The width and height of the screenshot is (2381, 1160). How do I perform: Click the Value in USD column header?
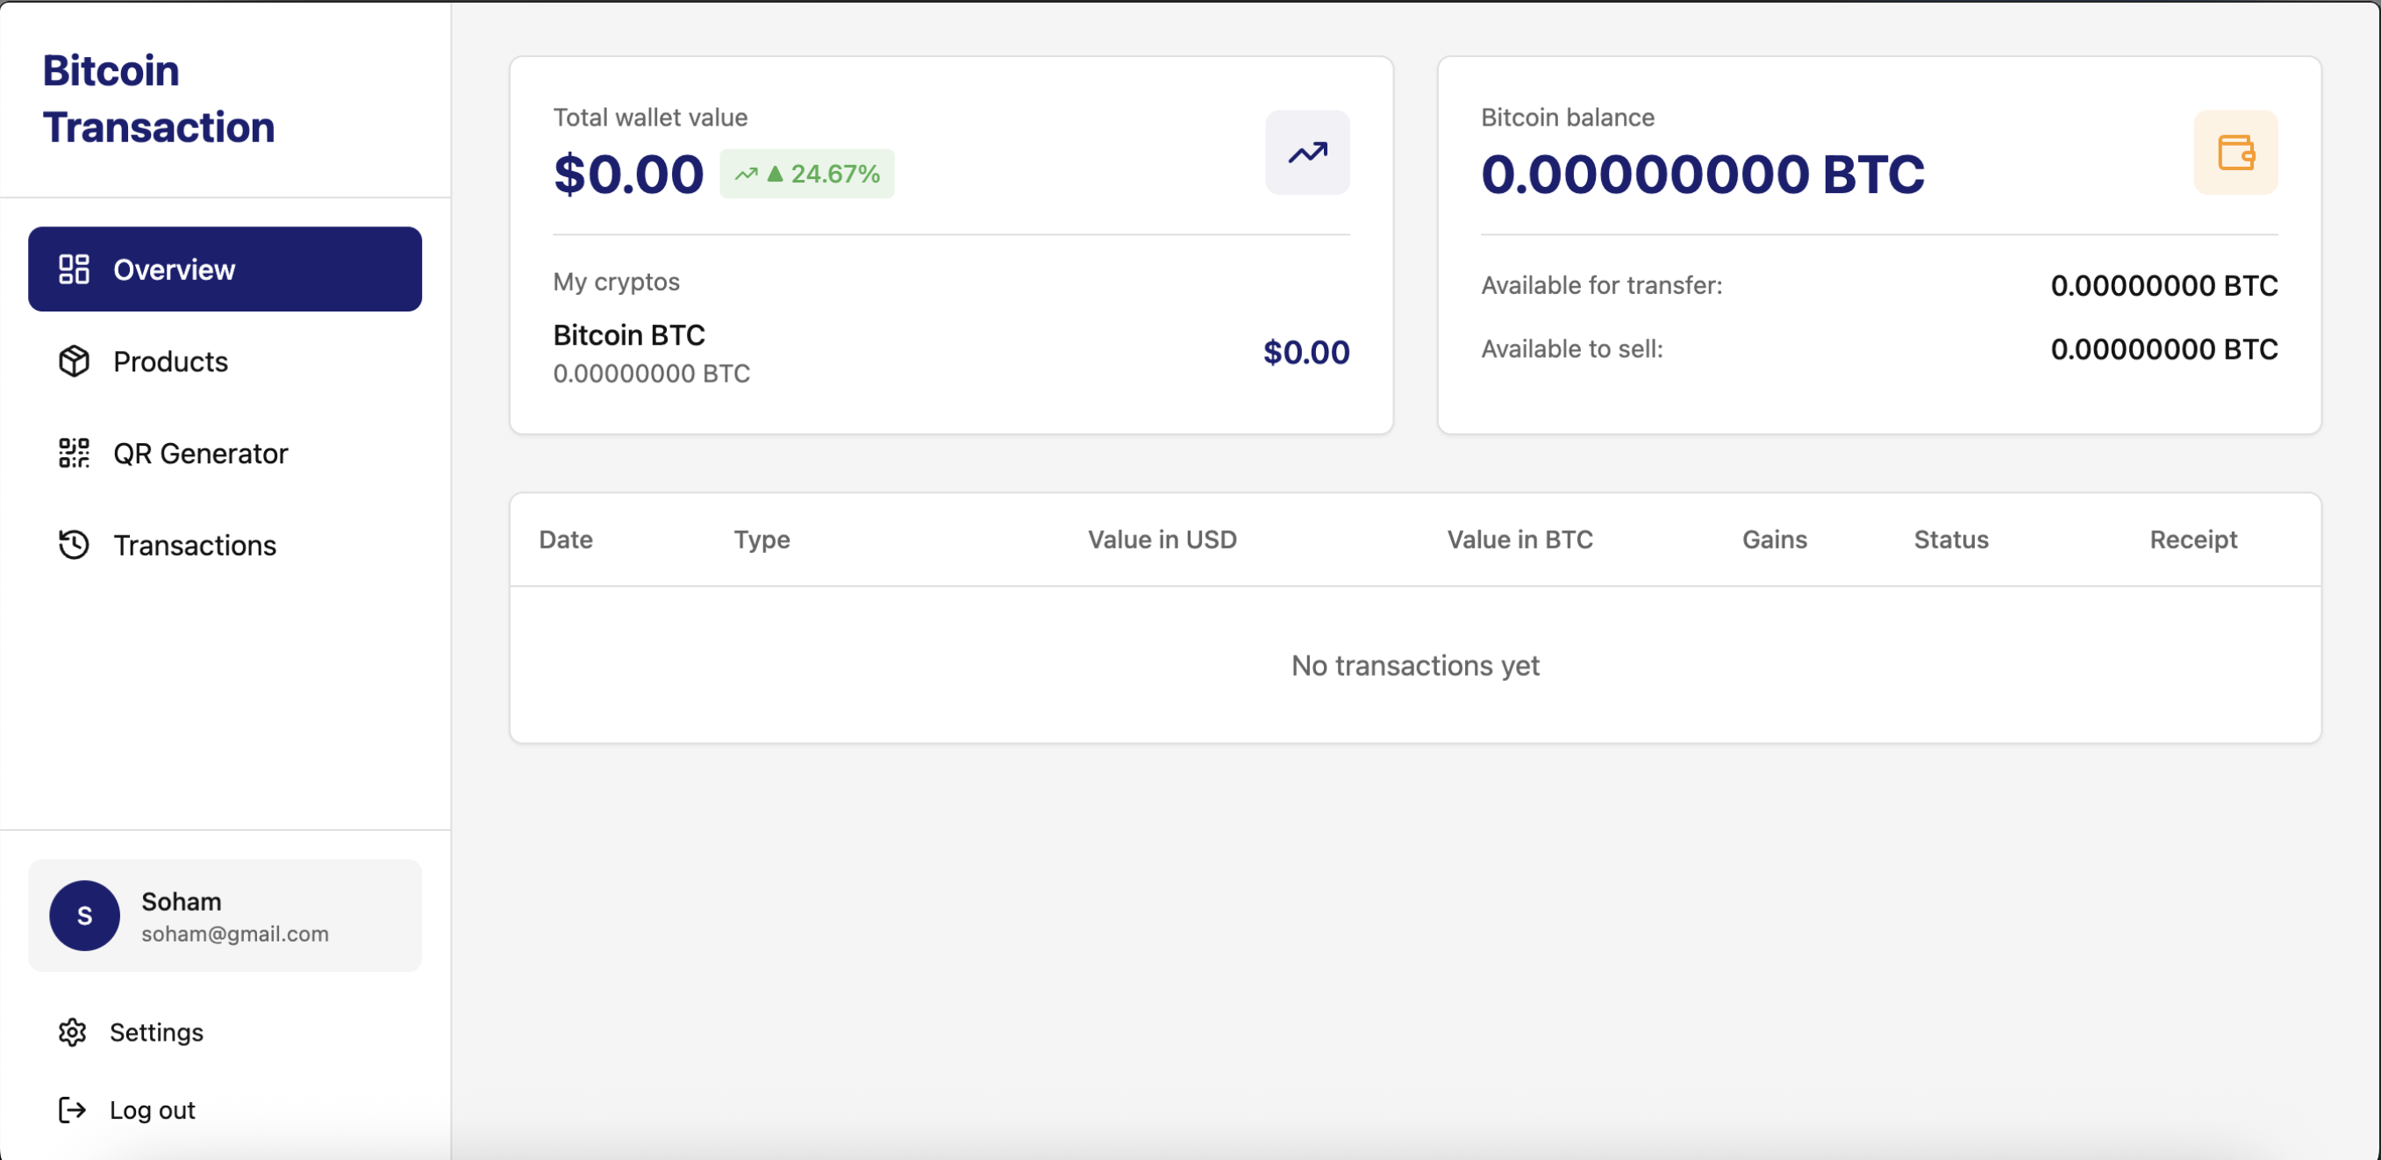click(x=1161, y=540)
